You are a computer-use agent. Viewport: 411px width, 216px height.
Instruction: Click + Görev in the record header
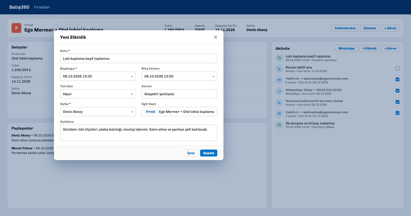(x=390, y=28)
